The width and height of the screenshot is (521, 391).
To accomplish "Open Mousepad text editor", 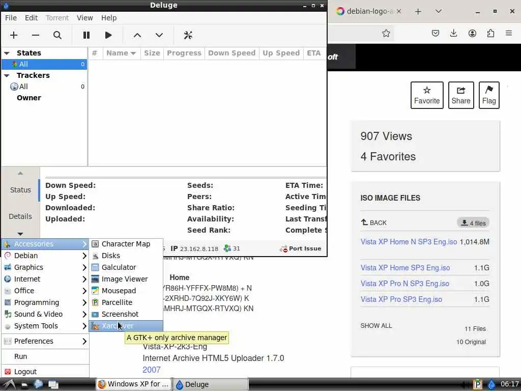I will (126, 291).
